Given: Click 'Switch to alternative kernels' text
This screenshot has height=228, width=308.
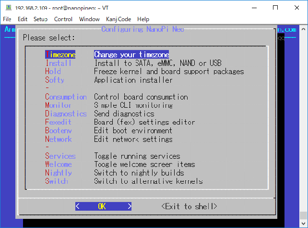Looking at the screenshot, I should click(x=149, y=181).
